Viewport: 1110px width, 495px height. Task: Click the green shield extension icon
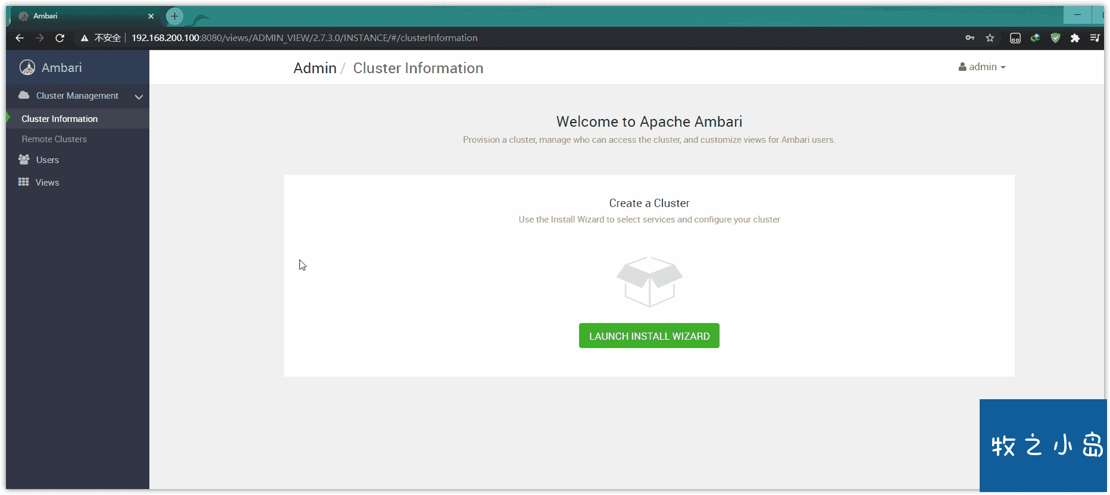1055,38
